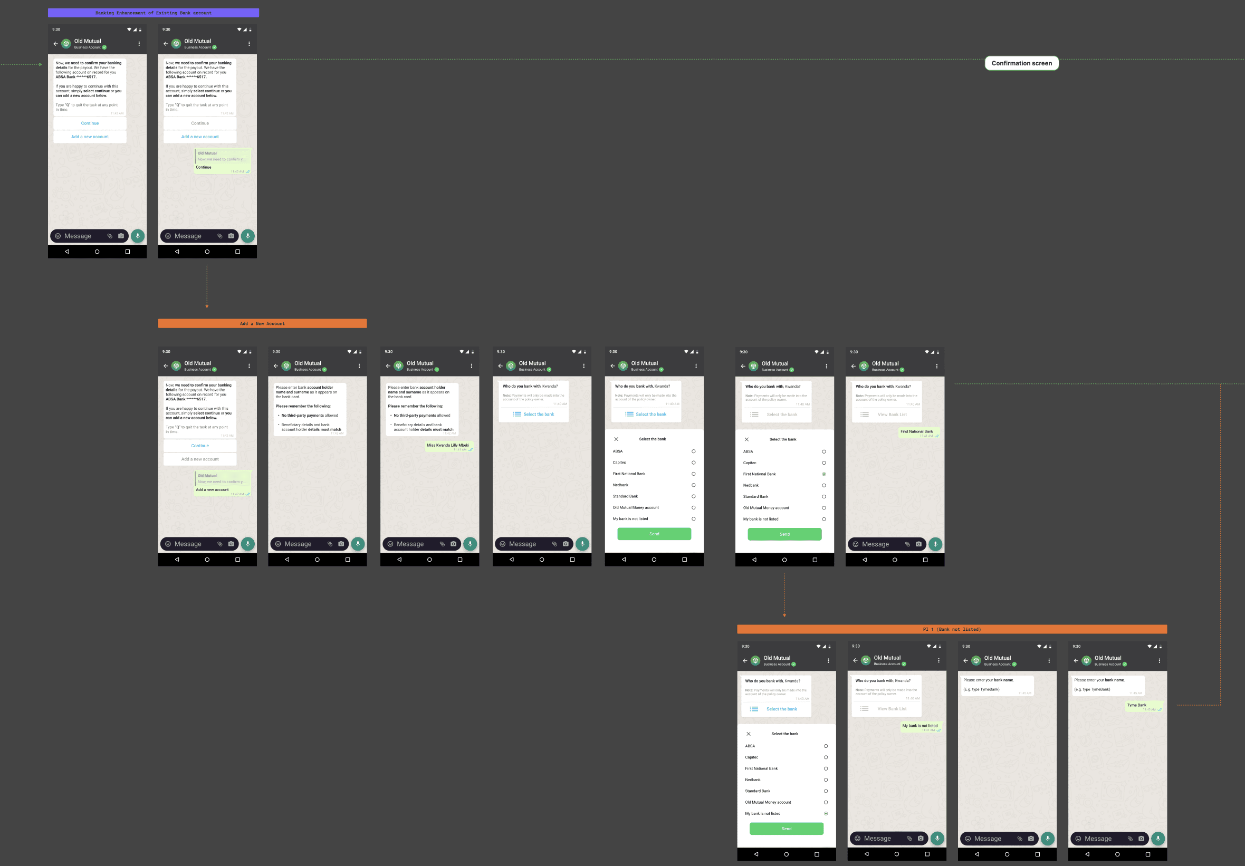This screenshot has width=1245, height=866.
Task: Select the ABSA radio in the PI 1 bank list
Action: click(x=826, y=746)
